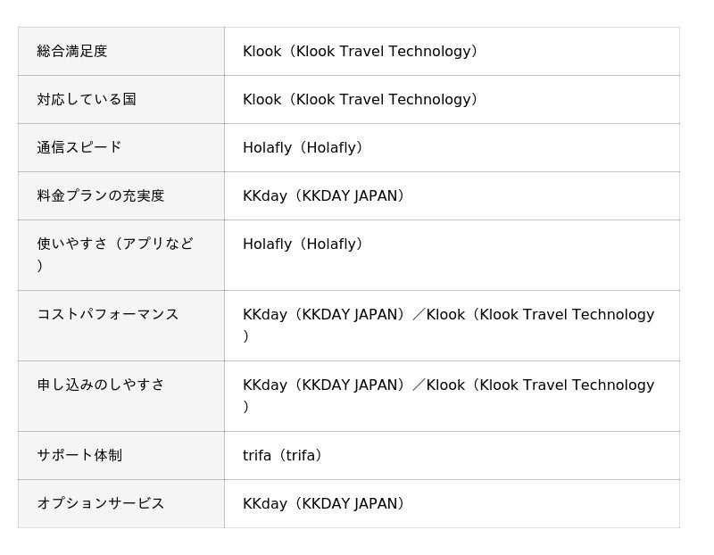714x555 pixels.
Task: Click the 対応している国 label cell
Action: coord(87,100)
